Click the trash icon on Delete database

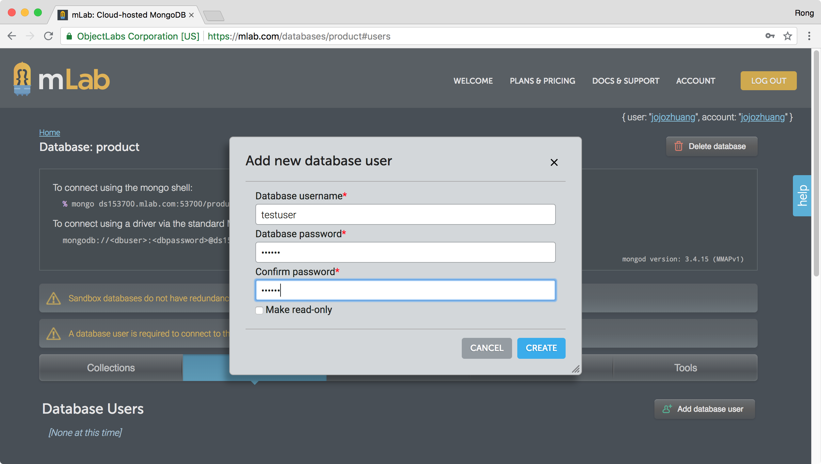(679, 146)
